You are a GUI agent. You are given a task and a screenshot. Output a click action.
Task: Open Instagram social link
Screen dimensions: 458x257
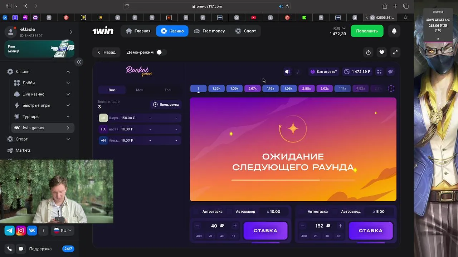pyautogui.click(x=21, y=231)
